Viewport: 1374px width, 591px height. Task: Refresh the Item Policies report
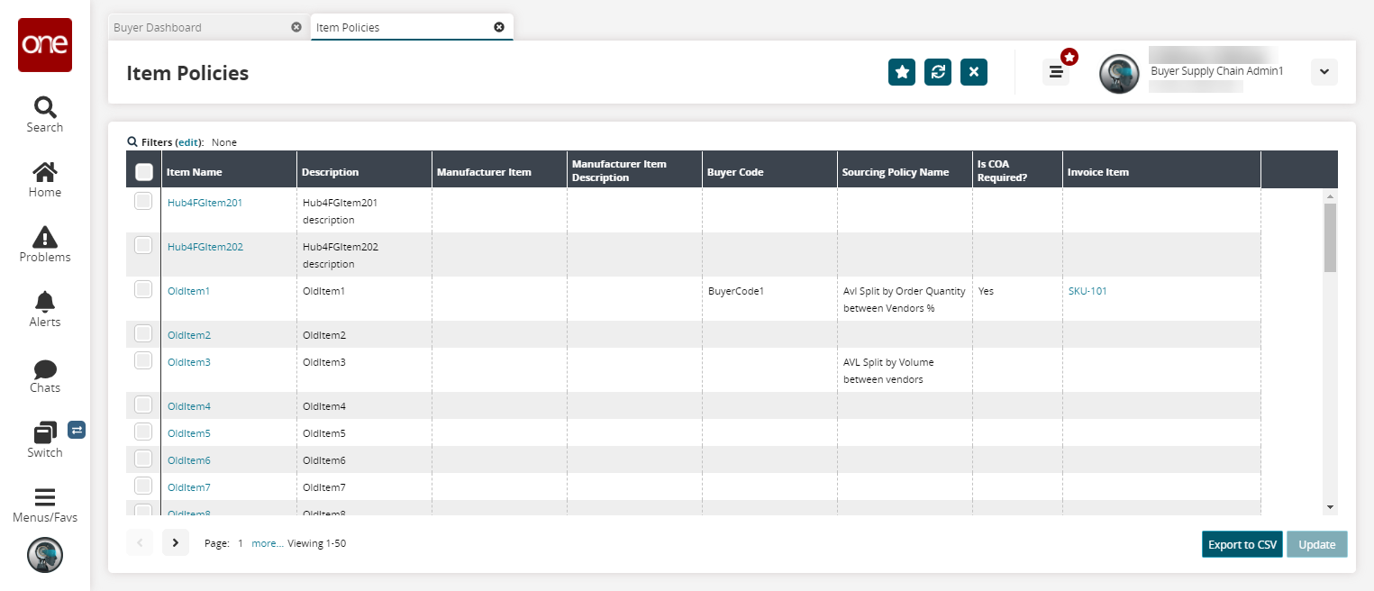[x=937, y=72]
